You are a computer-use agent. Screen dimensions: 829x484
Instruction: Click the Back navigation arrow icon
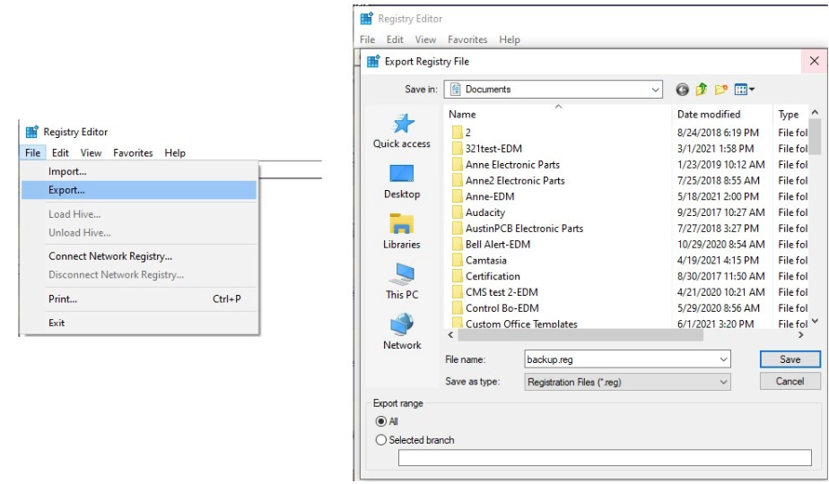pyautogui.click(x=683, y=90)
